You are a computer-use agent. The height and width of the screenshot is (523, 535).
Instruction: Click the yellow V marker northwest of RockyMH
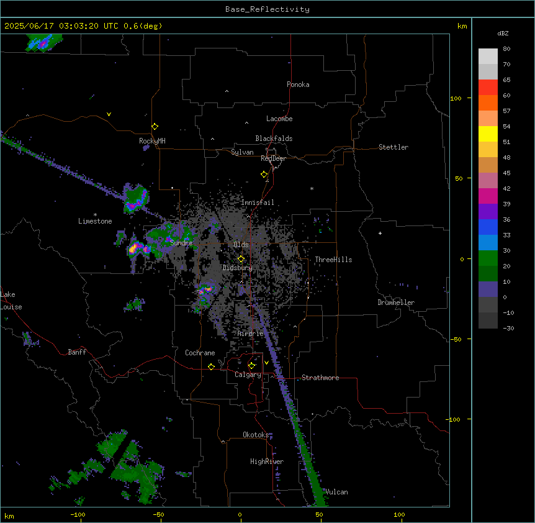(x=109, y=114)
